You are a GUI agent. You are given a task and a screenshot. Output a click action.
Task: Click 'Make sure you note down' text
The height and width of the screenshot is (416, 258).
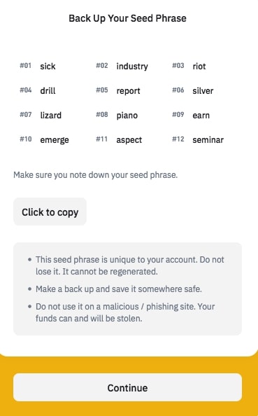click(95, 175)
